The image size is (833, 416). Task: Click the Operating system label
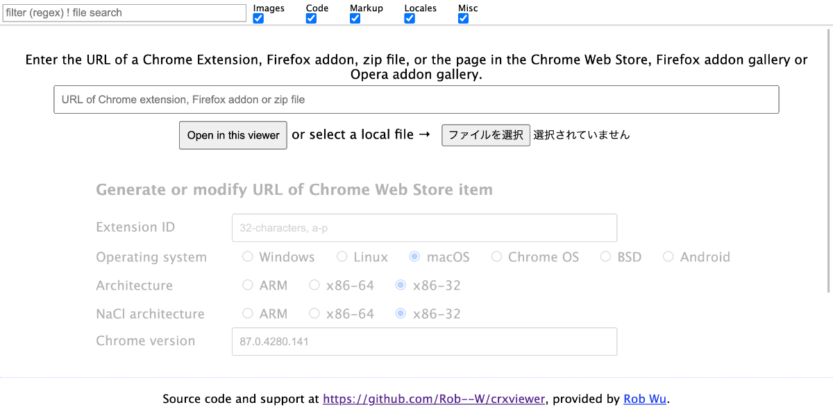tap(151, 257)
